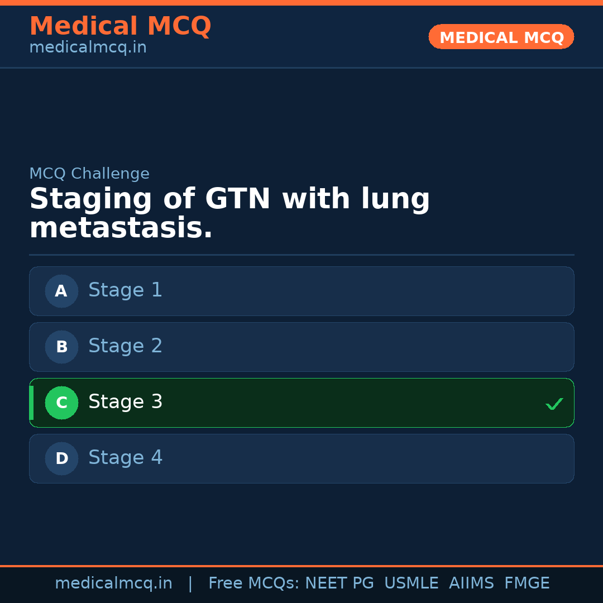Click the NEET PG footer tab
The image size is (603, 603).
point(339,583)
